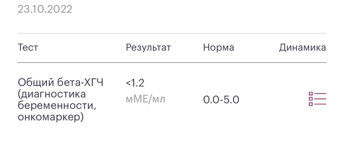Select the Результат column header
344x148 pixels.
pyautogui.click(x=148, y=48)
